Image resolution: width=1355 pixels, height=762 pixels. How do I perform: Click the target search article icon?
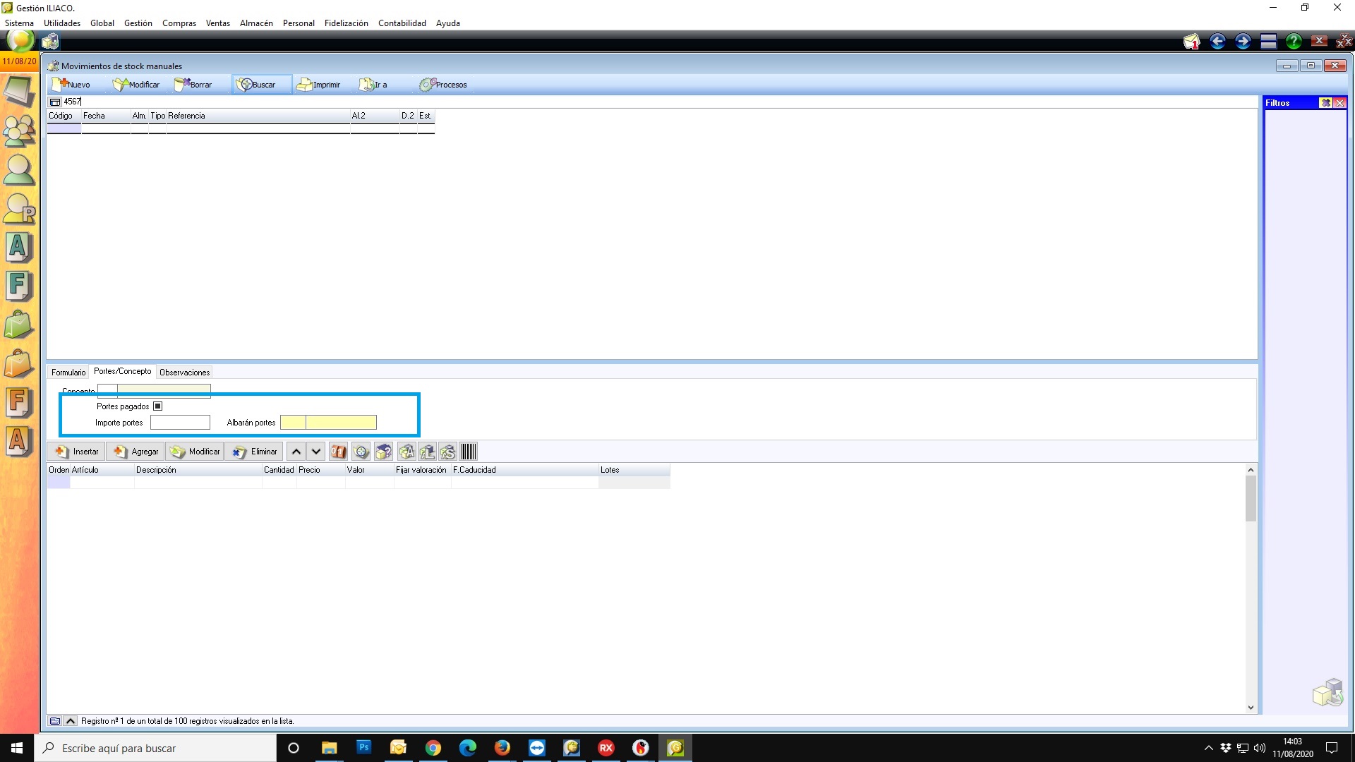361,452
